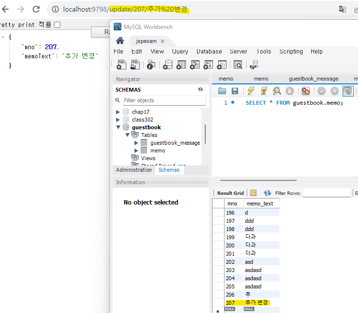Switch to the Administration tab
The image size is (358, 313).
(134, 170)
